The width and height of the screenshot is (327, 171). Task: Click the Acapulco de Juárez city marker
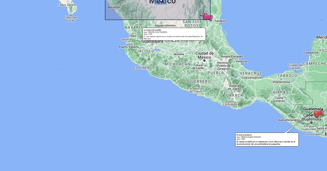click(x=196, y=94)
